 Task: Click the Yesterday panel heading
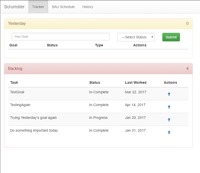[x=17, y=24]
